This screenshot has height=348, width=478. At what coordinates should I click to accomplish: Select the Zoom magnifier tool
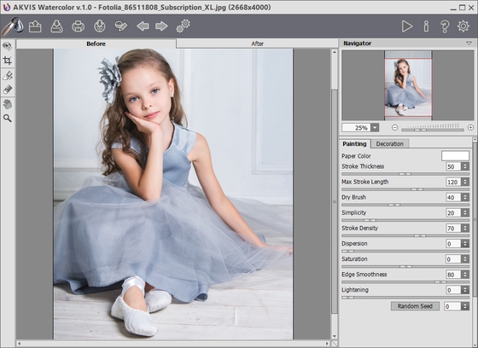coord(8,119)
